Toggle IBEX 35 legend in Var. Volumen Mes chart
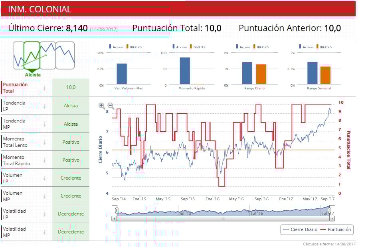370x247 pixels. (134, 47)
